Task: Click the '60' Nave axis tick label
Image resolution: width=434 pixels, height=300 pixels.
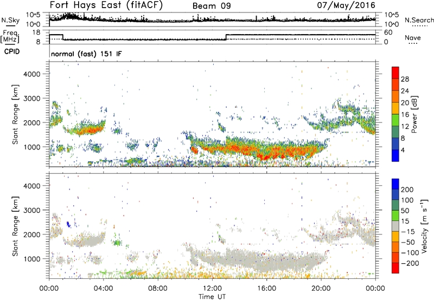Action: coord(388,32)
